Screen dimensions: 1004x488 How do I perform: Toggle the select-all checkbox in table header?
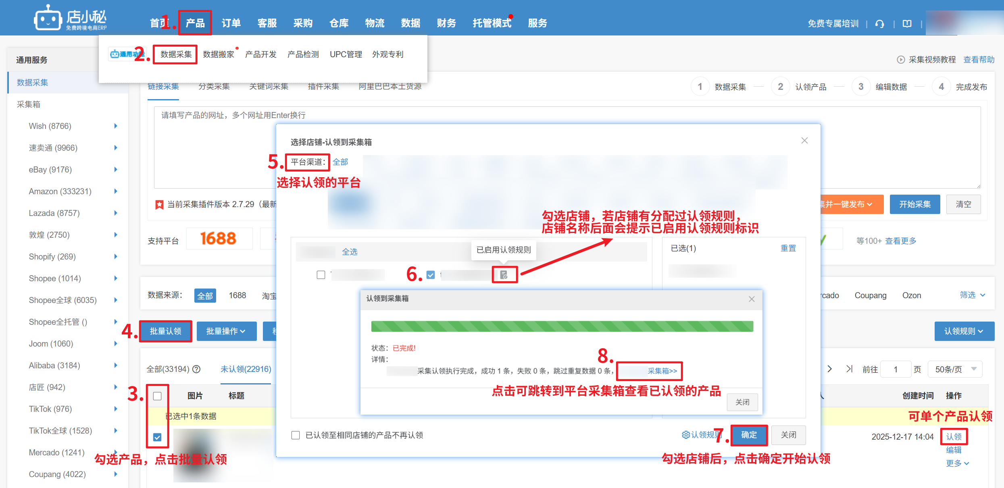click(157, 396)
